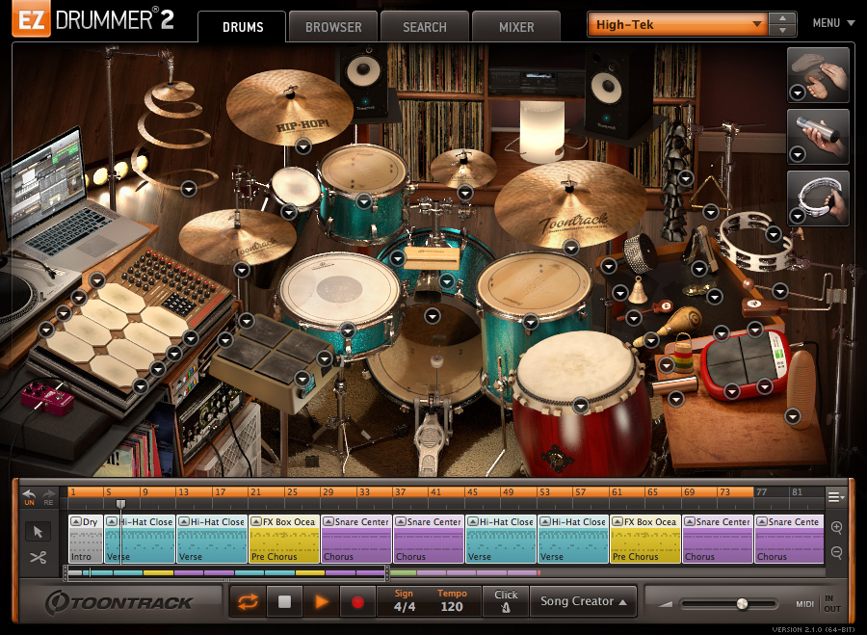This screenshot has width=867, height=635.
Task: Open the Search tab
Action: pyautogui.click(x=425, y=27)
